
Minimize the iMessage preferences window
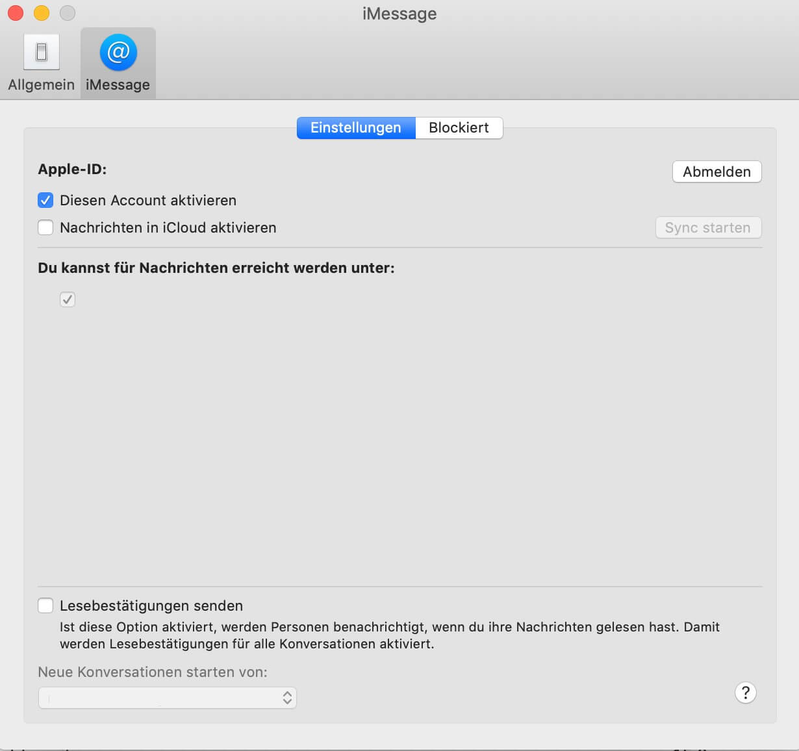point(42,13)
